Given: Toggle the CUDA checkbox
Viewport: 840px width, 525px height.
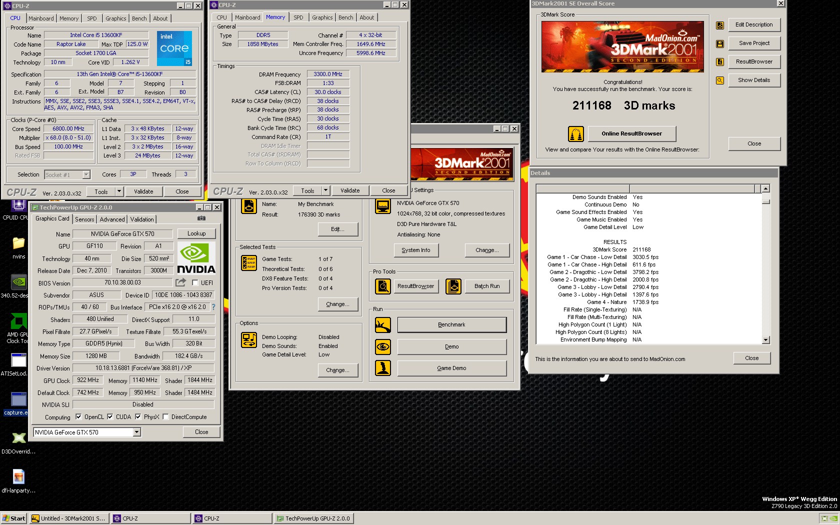Looking at the screenshot, I should click(x=110, y=416).
